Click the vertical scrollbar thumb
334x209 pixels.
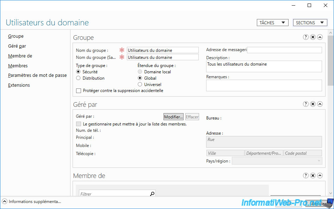[330, 60]
